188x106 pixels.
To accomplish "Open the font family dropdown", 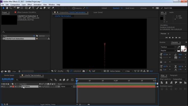I will point(168,47).
